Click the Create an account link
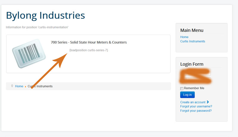The image size is (238, 137). 193,102
